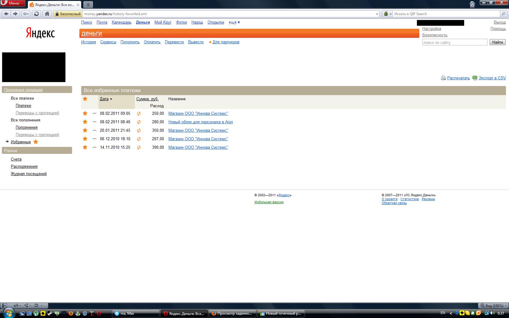Expand the address bar history dropdown arrow

coord(377,14)
